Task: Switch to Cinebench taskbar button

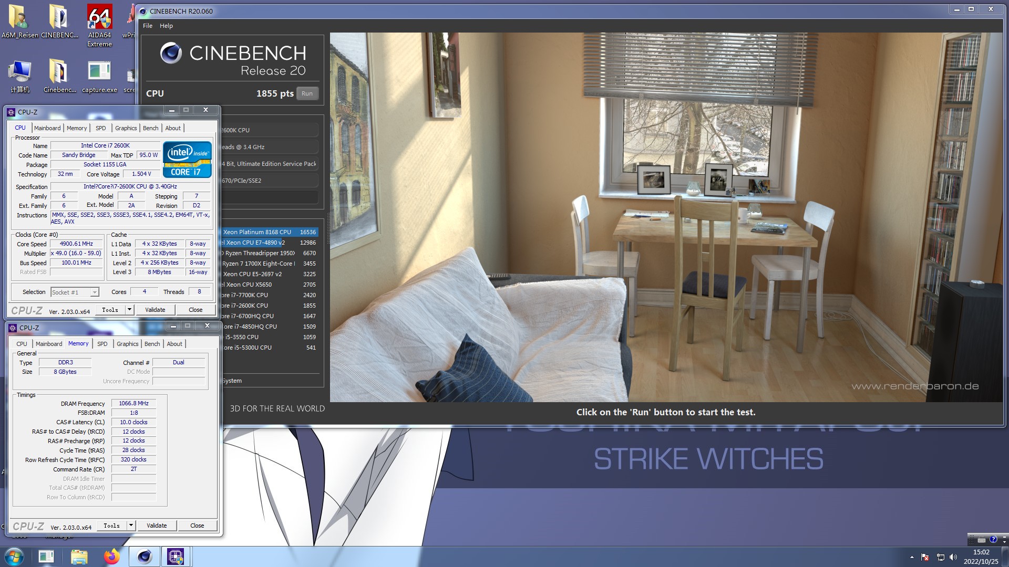Action: (144, 556)
